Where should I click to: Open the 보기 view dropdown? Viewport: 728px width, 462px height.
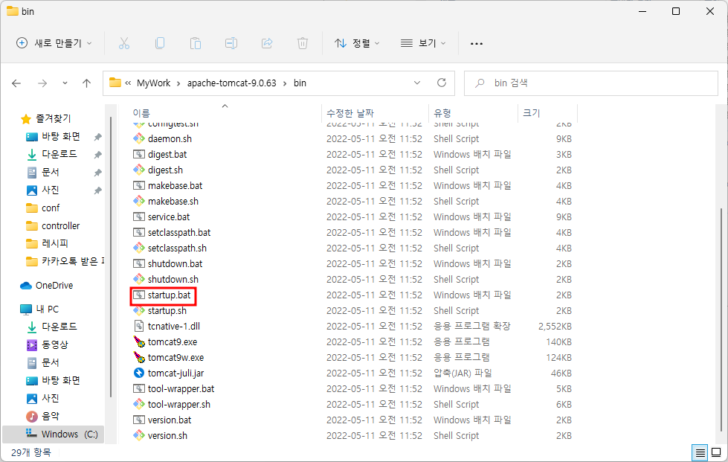coord(423,43)
